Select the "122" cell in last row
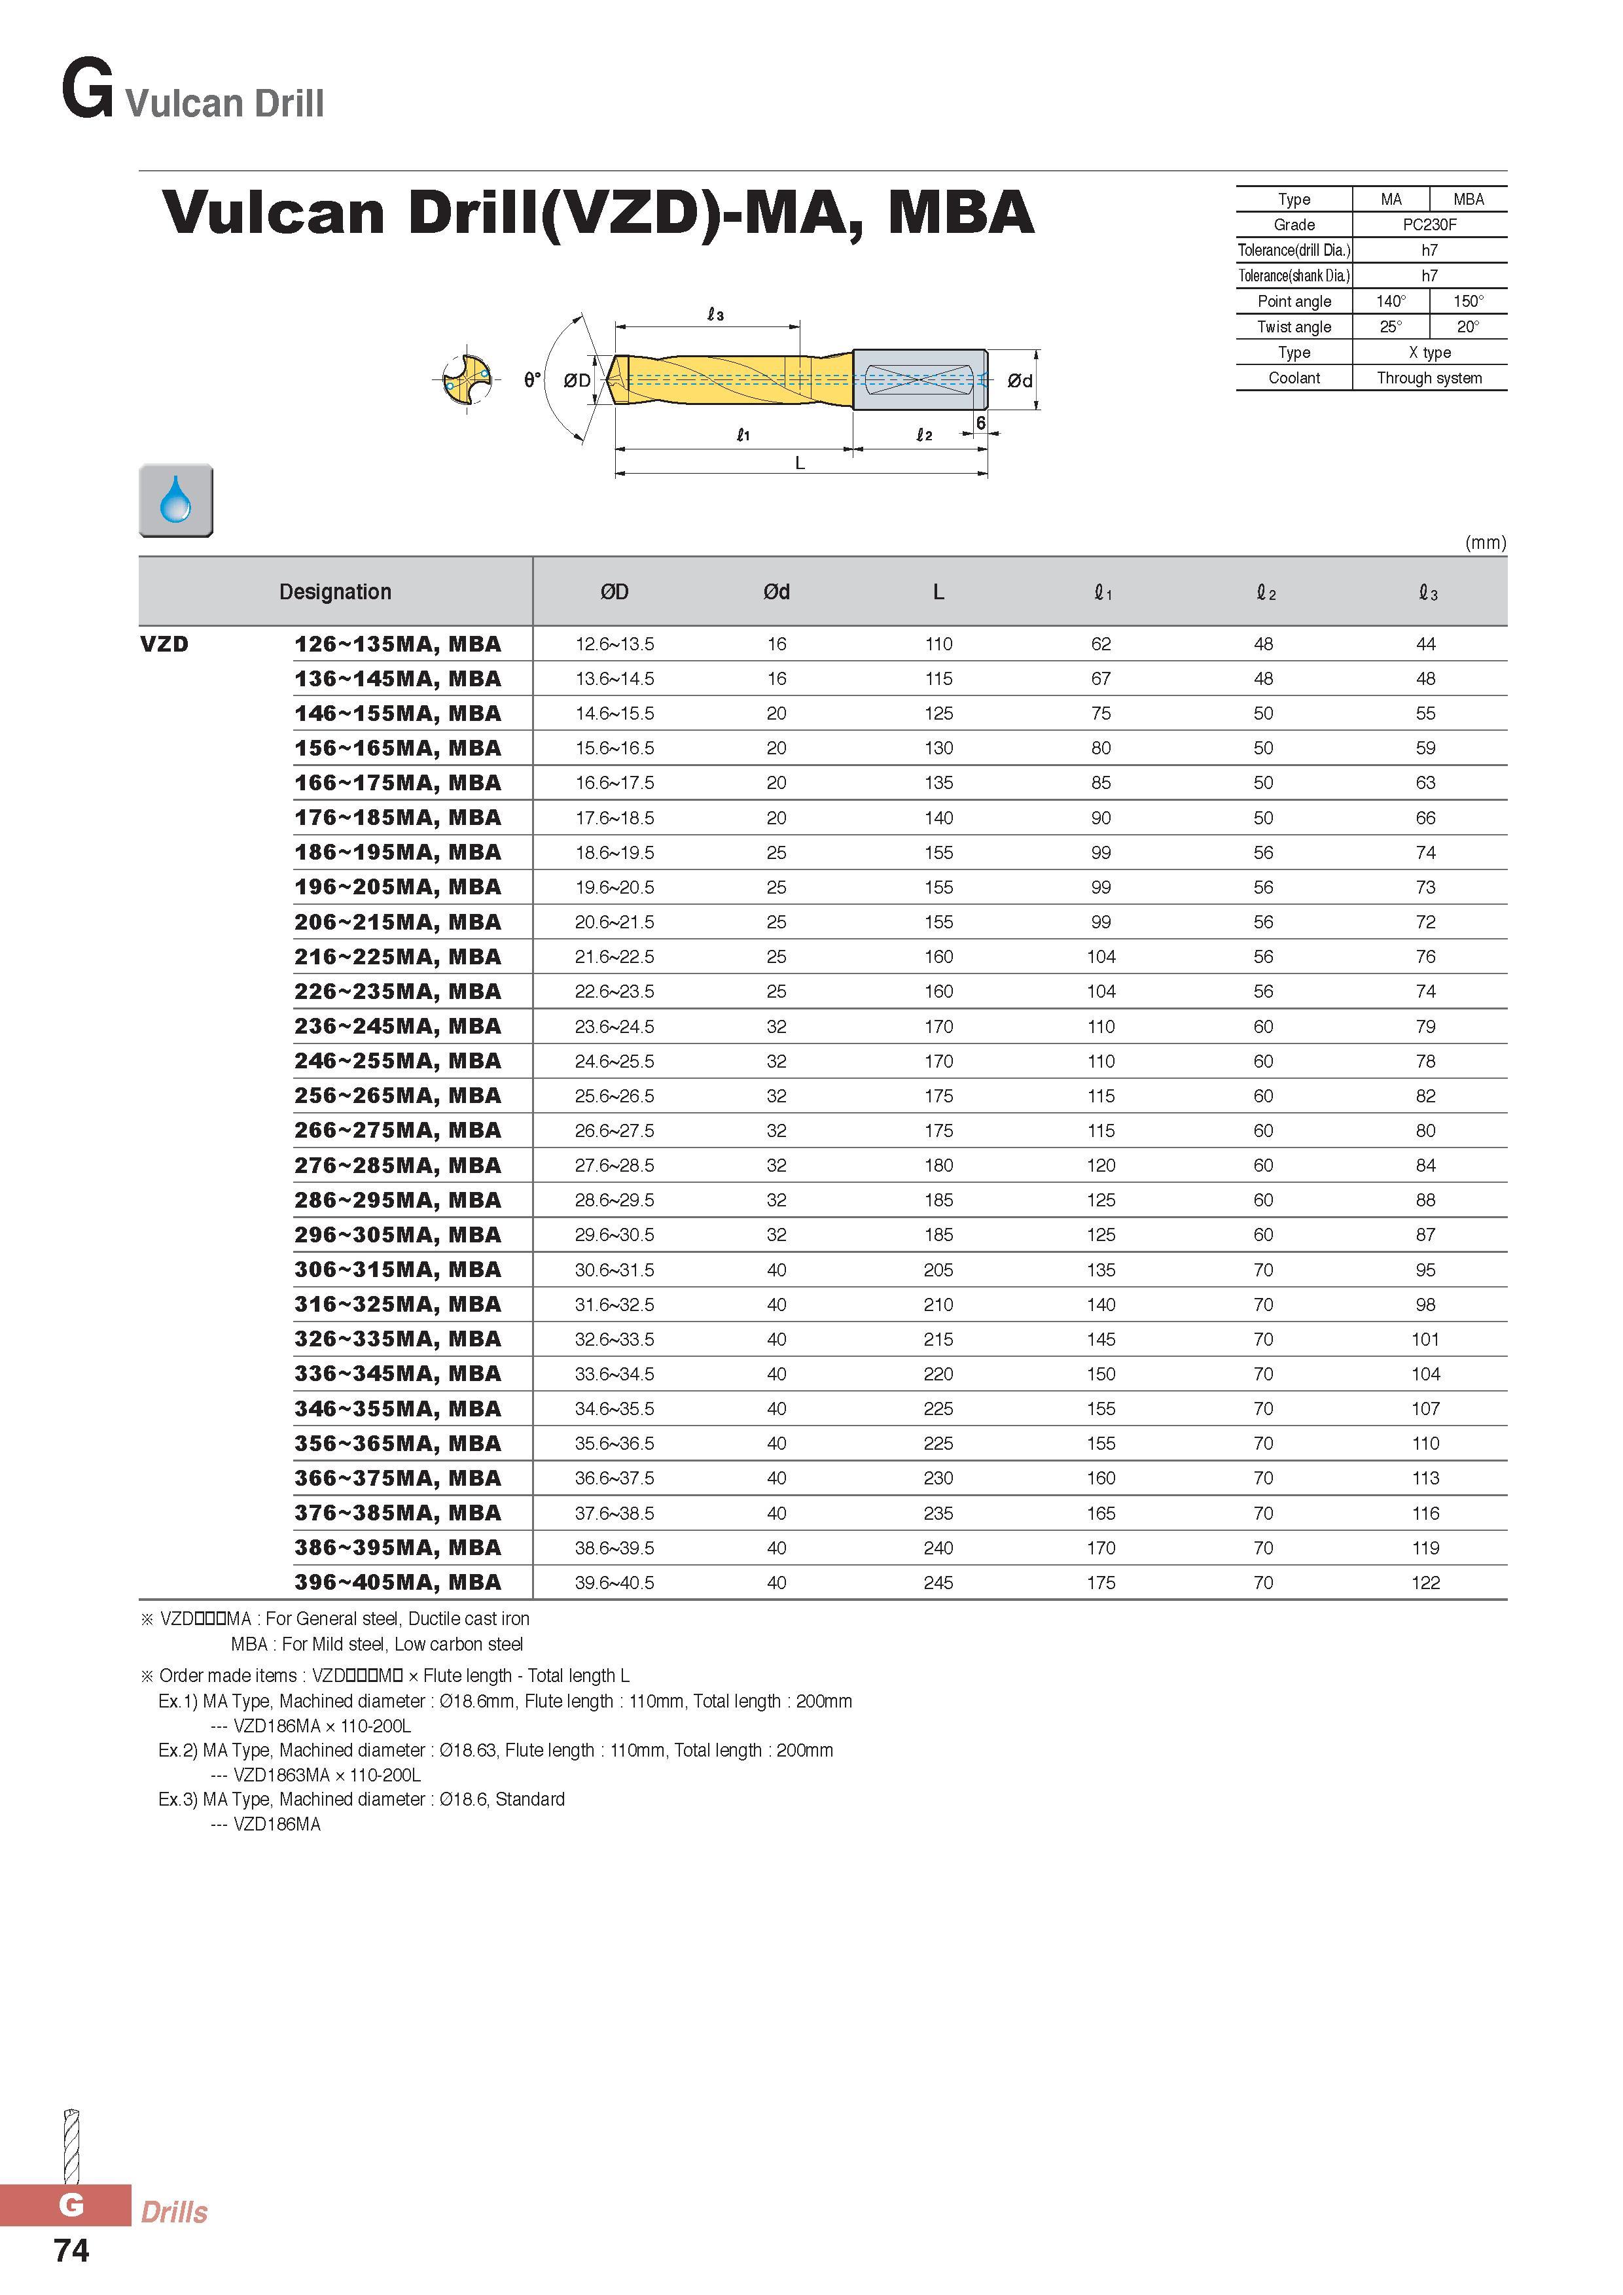 1426,1583
